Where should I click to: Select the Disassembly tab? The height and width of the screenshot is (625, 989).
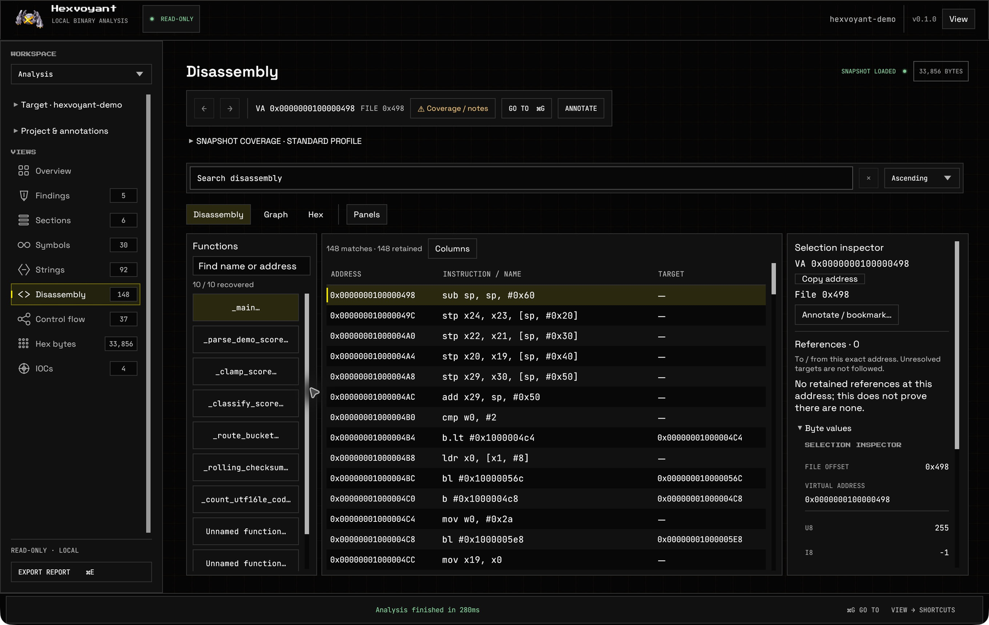(218, 214)
